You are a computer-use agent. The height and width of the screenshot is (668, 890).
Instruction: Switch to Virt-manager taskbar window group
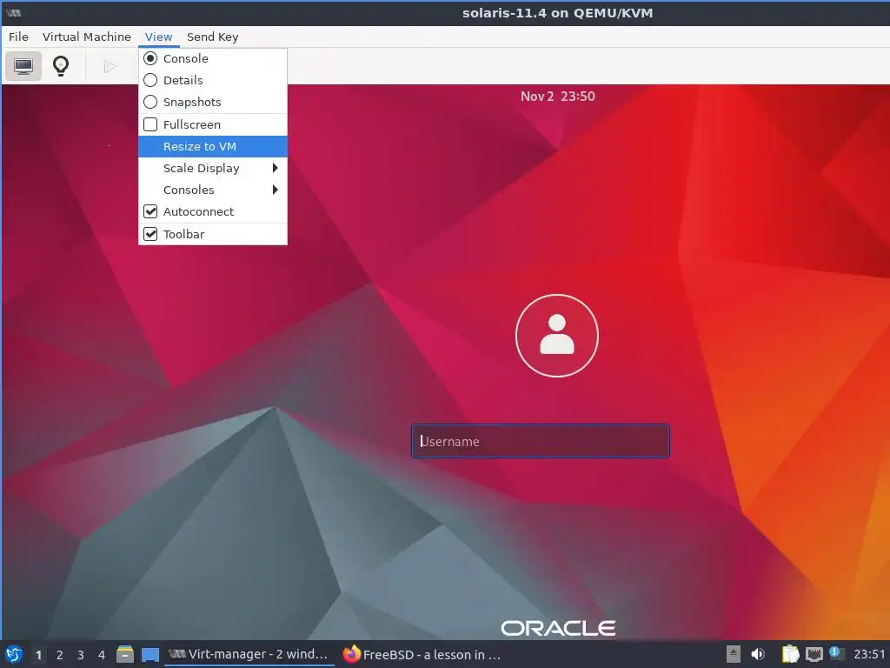click(x=249, y=654)
